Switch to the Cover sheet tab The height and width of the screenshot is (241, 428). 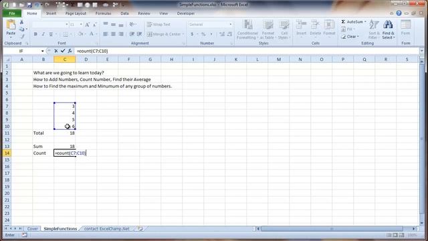click(33, 228)
